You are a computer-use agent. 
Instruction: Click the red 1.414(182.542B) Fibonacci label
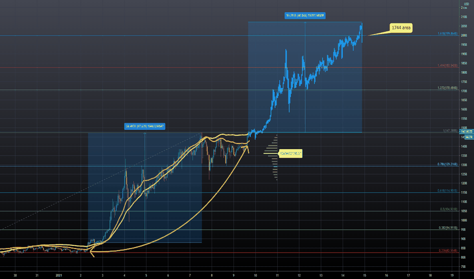(x=448, y=65)
